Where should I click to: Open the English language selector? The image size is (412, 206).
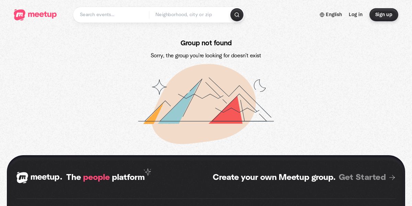click(331, 15)
